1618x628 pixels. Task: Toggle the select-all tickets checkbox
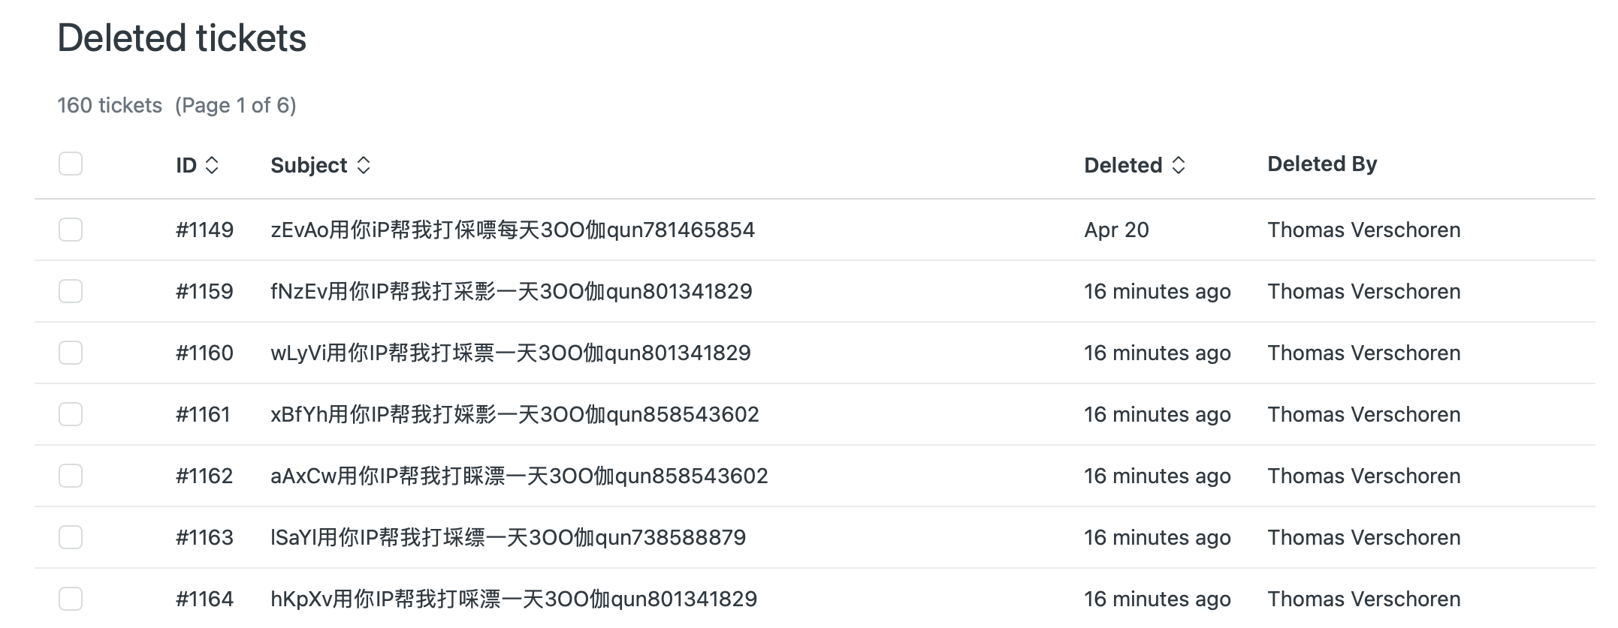tap(71, 164)
